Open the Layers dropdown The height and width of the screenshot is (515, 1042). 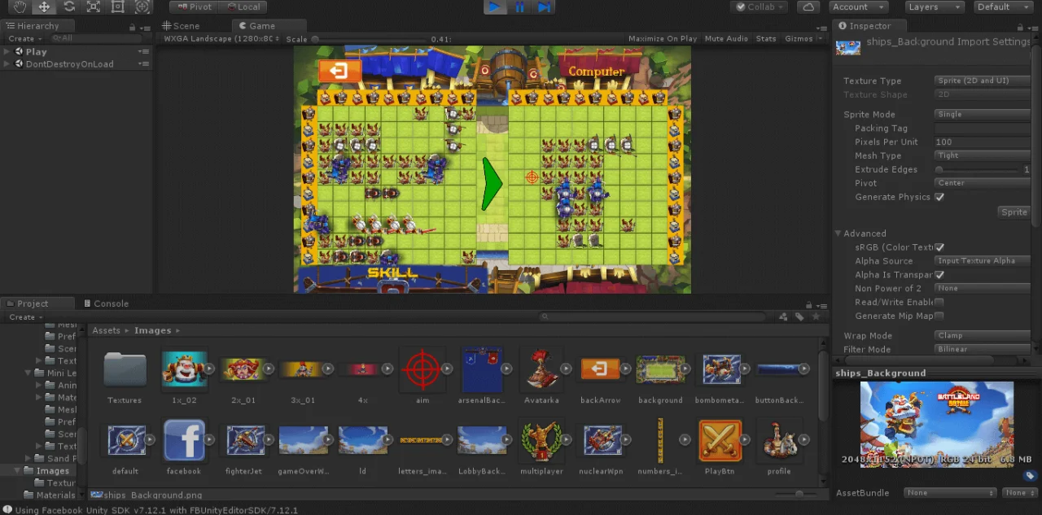click(934, 7)
